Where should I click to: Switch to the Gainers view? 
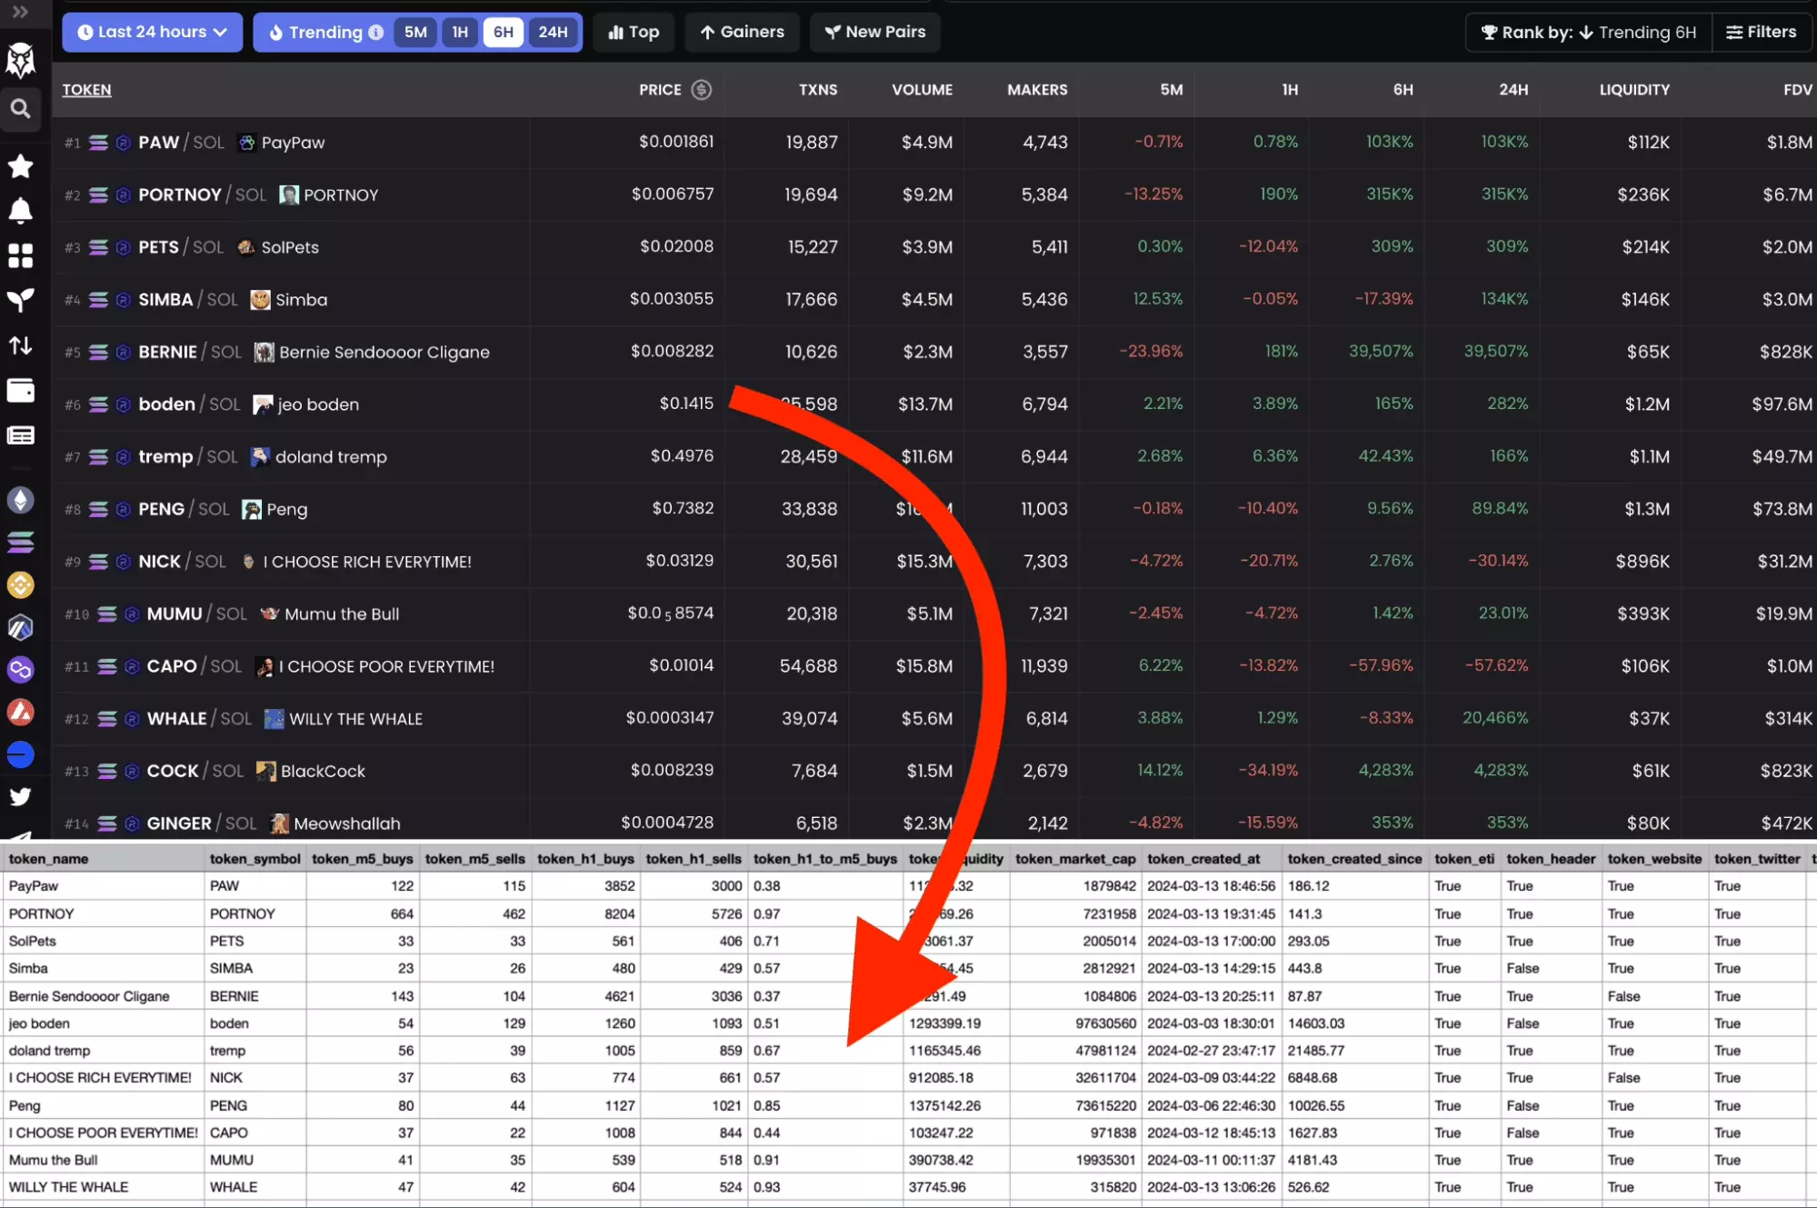742,32
